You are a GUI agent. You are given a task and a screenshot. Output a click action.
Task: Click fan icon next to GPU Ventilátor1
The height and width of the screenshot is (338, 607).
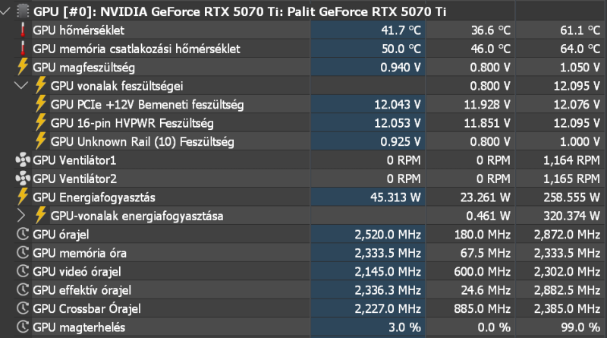[x=23, y=160]
